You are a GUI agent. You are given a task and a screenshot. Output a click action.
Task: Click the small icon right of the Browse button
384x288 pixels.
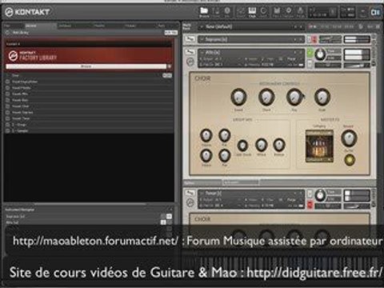(x=170, y=66)
